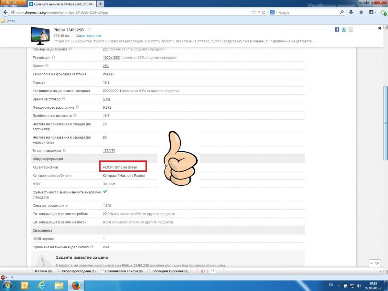Open Windows Explorer folder on taskbar
Screen dimensions: 388x291
point(59,285)
